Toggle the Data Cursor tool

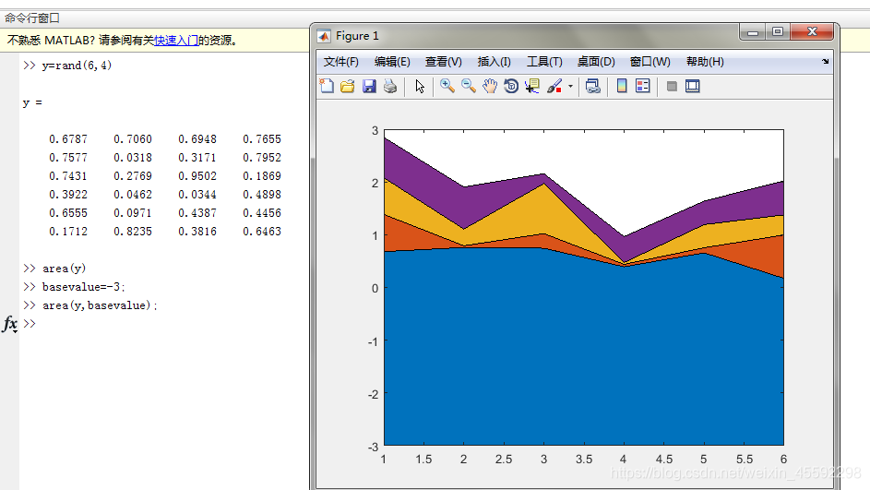point(532,86)
